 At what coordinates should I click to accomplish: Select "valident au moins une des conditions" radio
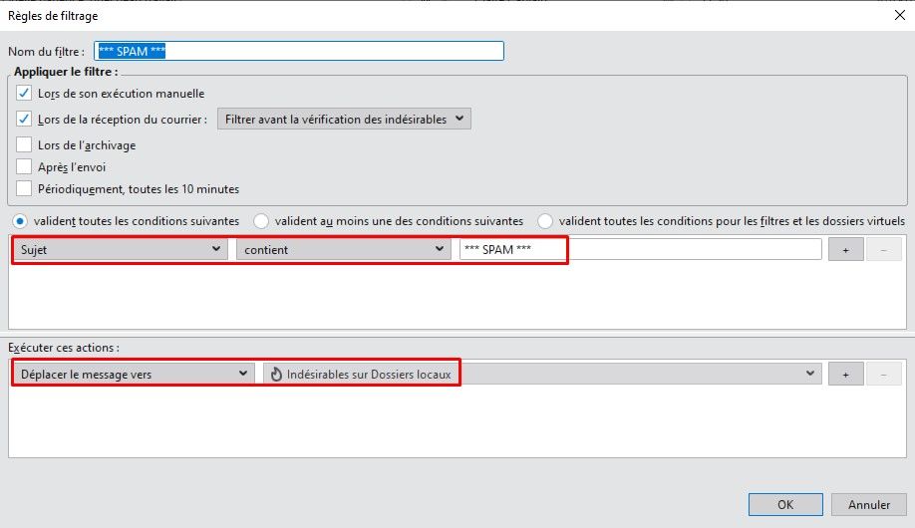coord(261,221)
